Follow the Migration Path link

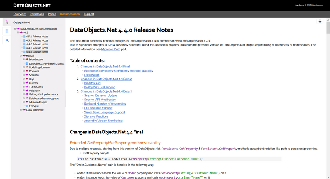(x=111, y=49)
